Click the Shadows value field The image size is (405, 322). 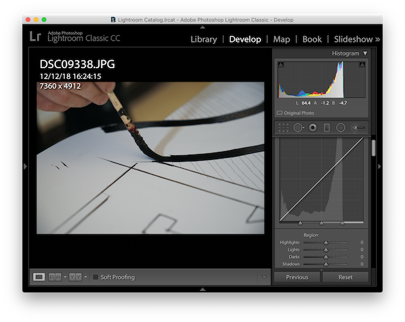click(362, 264)
